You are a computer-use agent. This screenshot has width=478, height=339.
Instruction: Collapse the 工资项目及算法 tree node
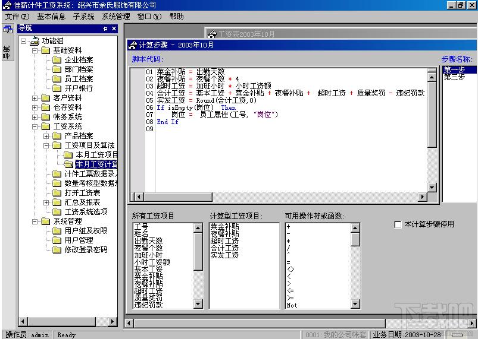click(46, 145)
